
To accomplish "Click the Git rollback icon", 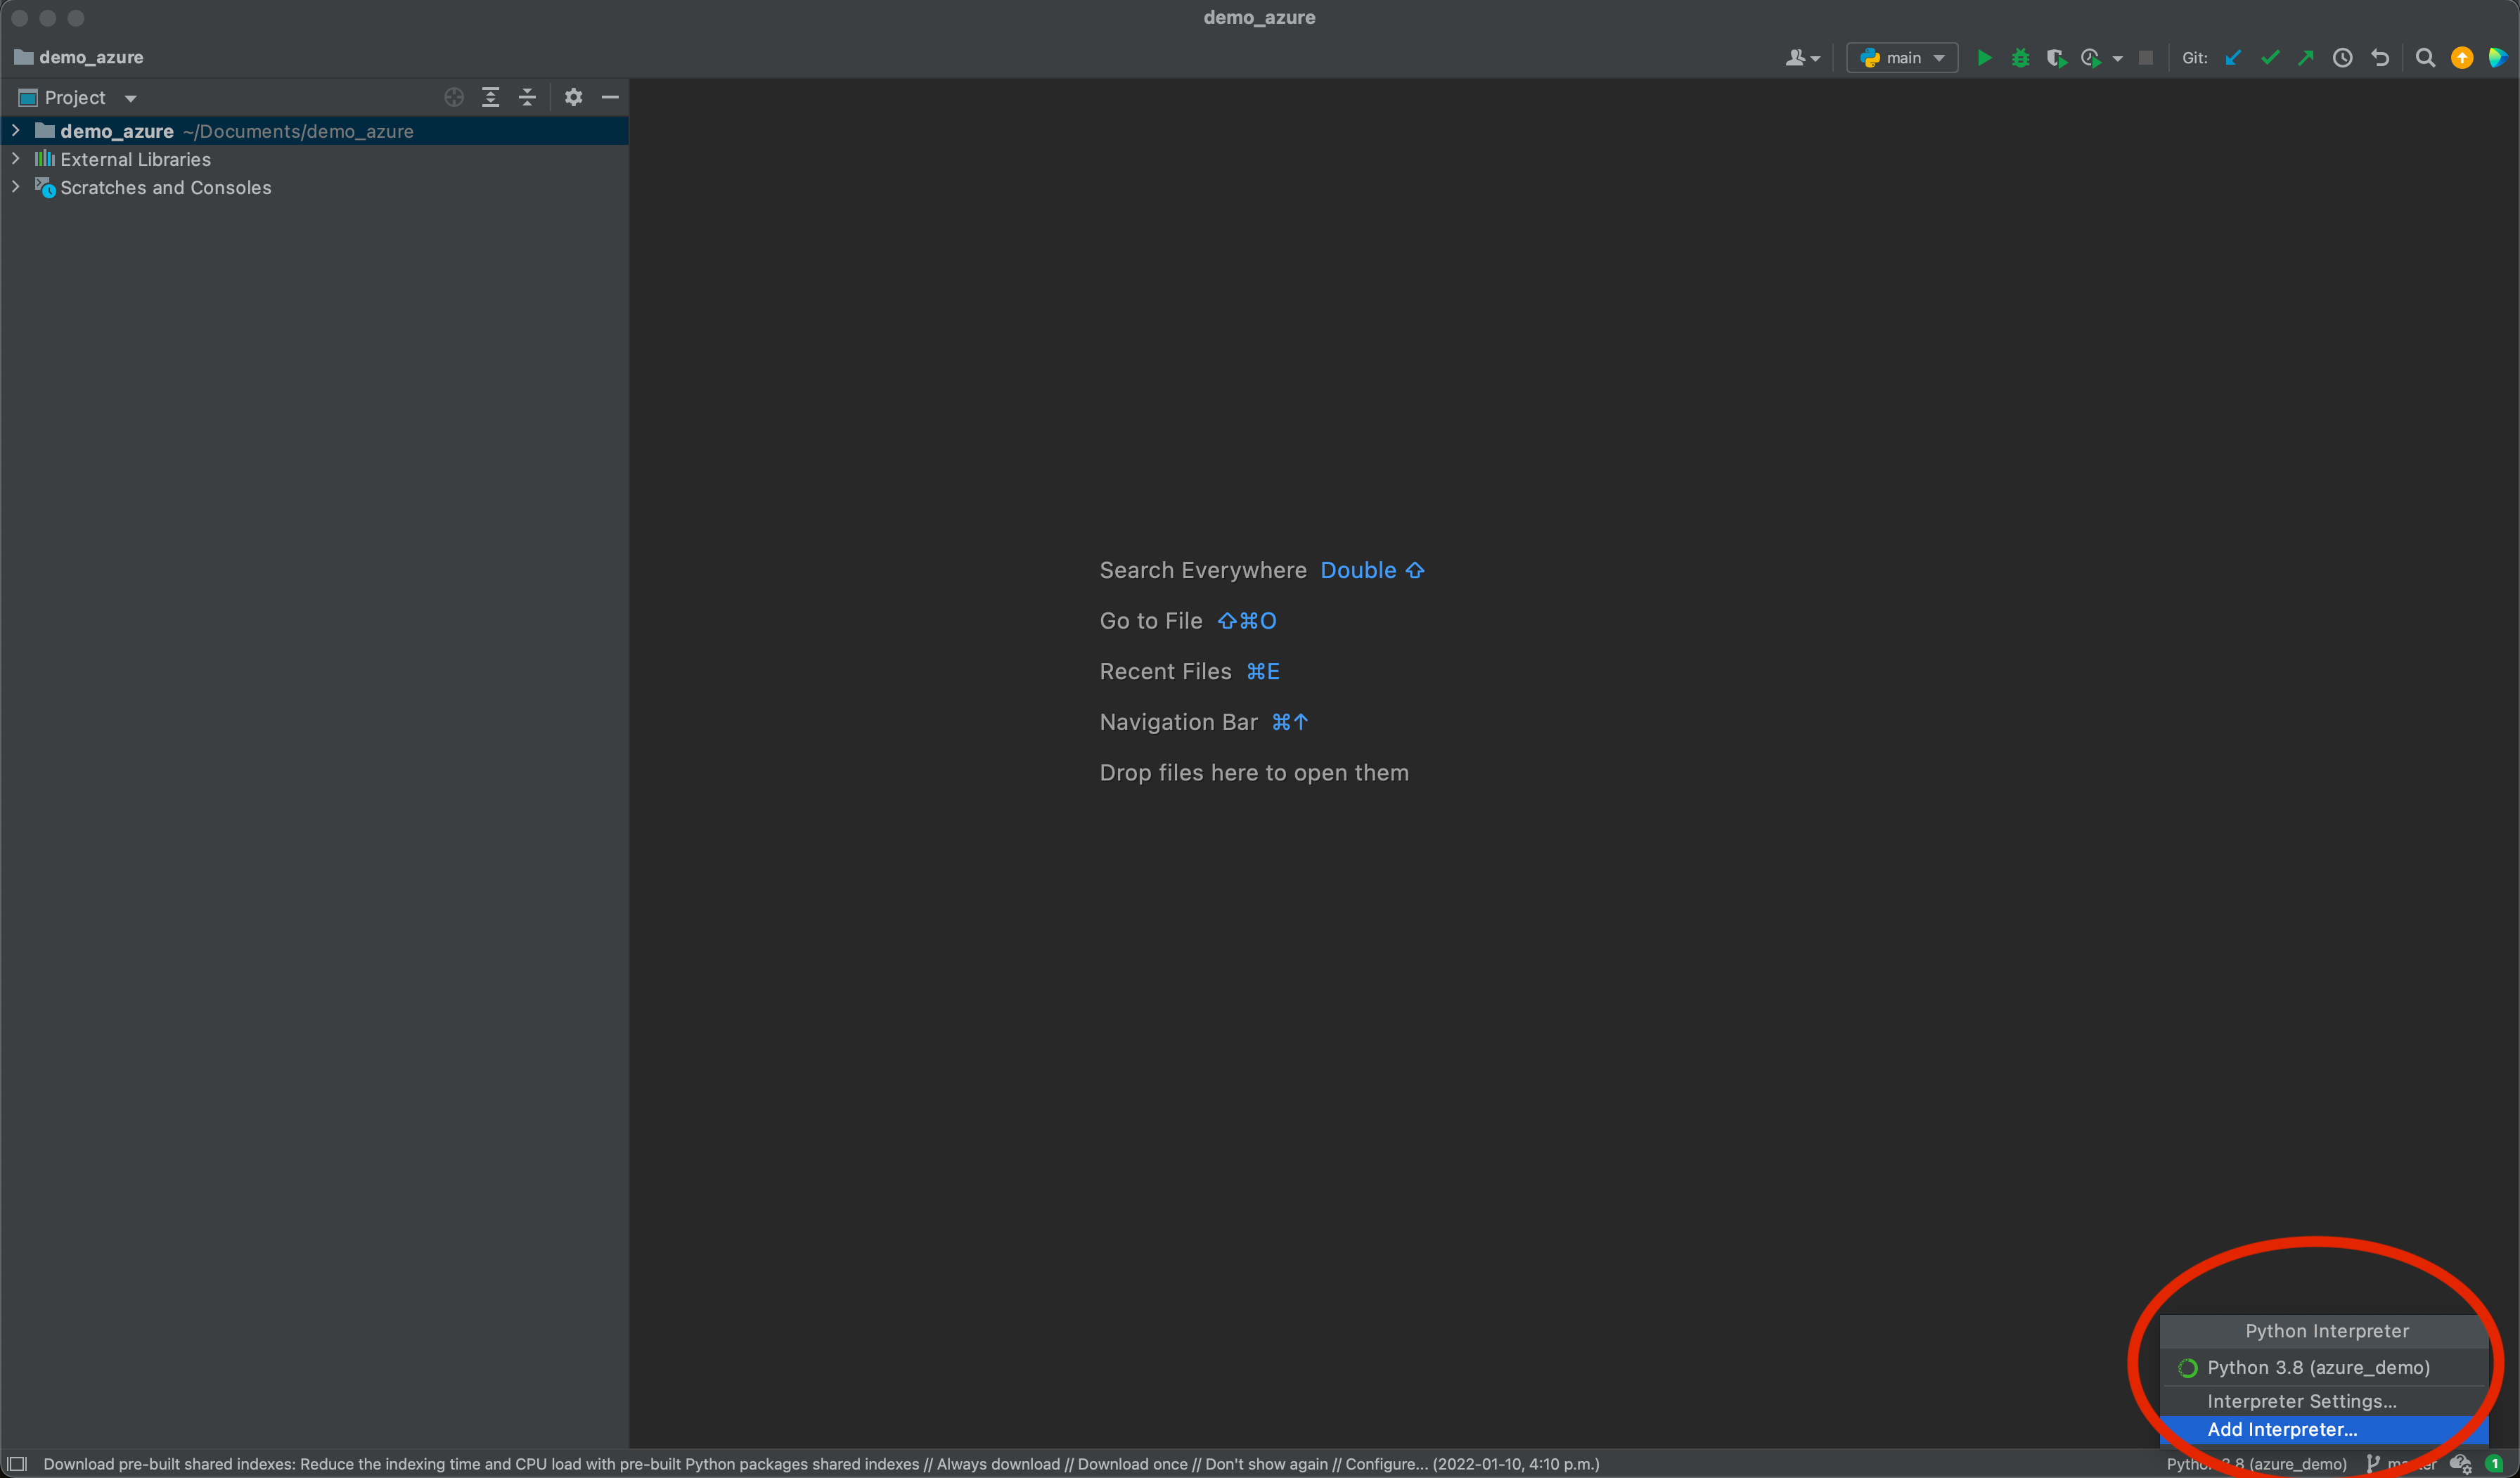I will coord(2380,58).
